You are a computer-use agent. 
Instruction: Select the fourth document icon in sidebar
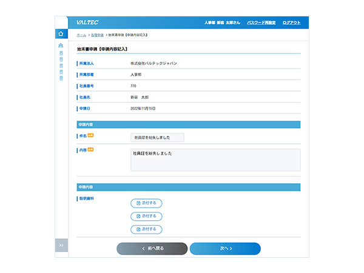point(61,72)
